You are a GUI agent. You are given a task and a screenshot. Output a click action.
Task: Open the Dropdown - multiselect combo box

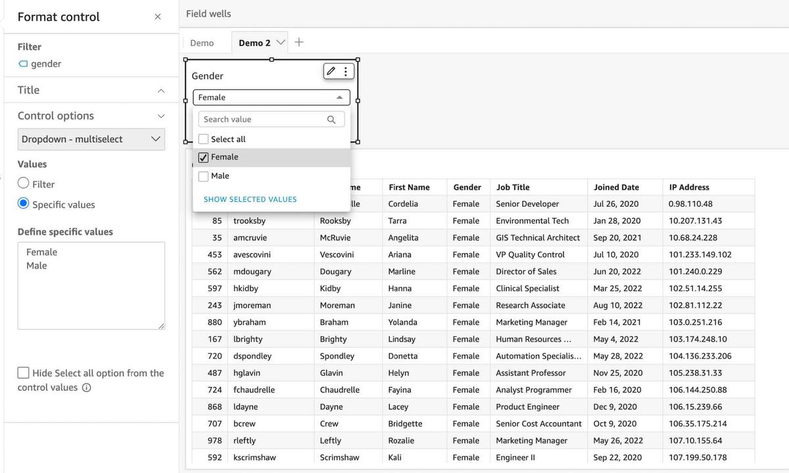coord(91,139)
